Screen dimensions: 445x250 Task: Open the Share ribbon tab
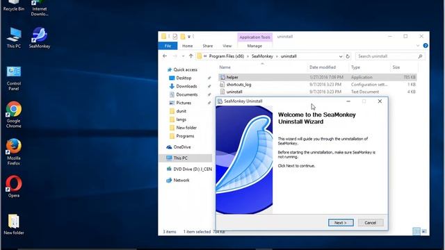[208, 46]
